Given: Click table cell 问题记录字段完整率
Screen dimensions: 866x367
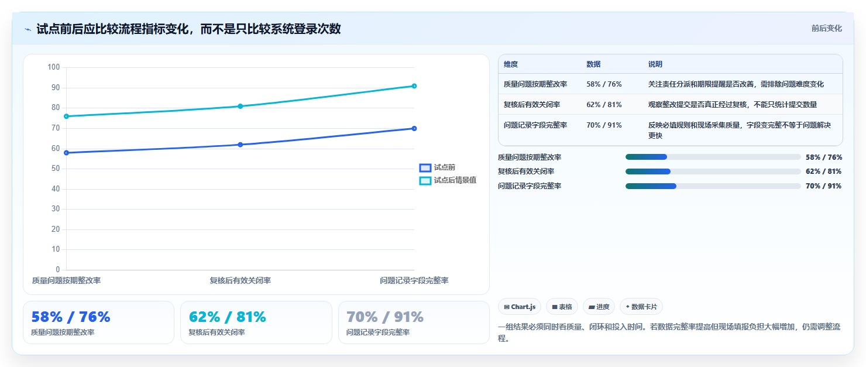Looking at the screenshot, I should point(535,125).
